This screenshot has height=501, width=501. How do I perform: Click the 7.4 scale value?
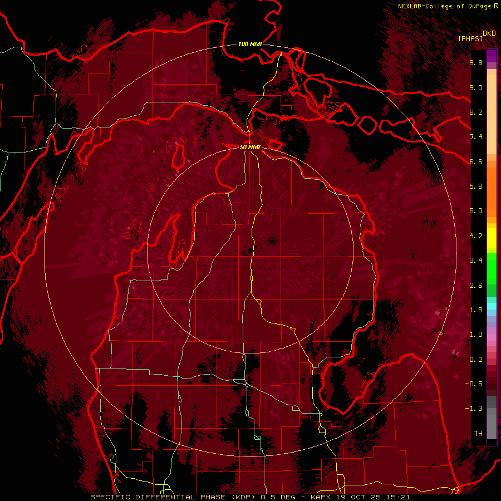coord(476,137)
